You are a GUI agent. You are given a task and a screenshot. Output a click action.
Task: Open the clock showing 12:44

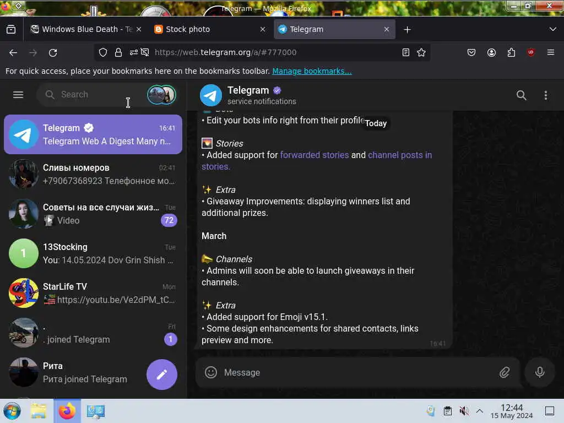(512, 411)
